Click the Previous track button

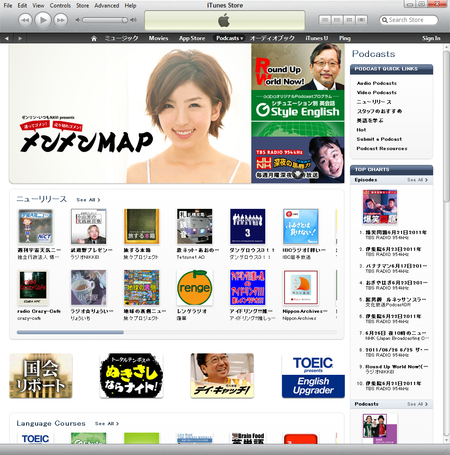(x=25, y=21)
